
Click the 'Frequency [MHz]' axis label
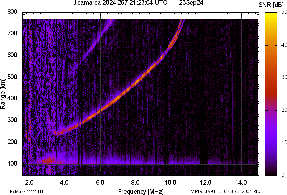click(141, 191)
